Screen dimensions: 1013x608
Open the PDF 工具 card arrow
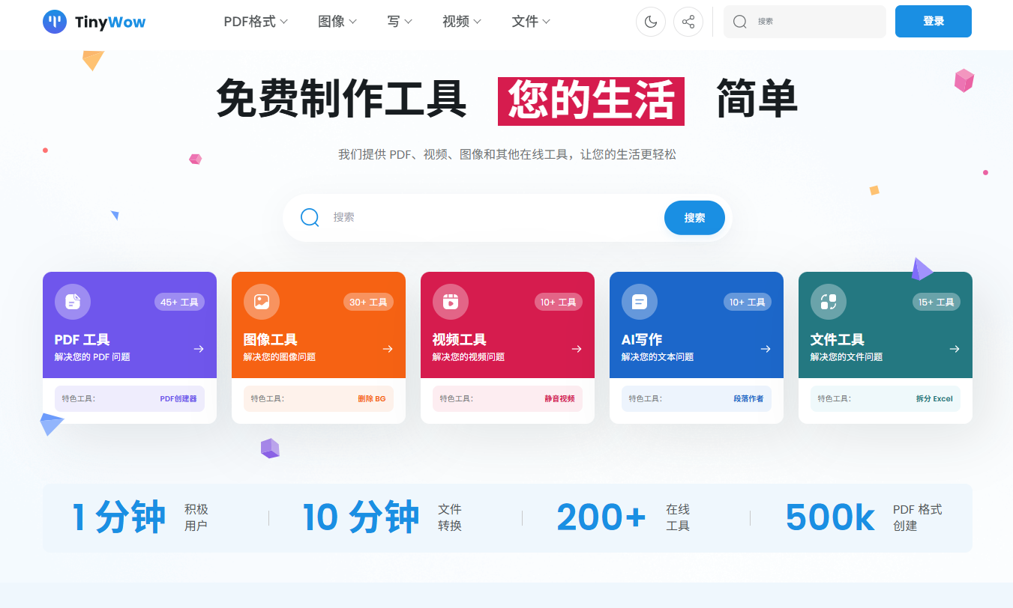(198, 348)
